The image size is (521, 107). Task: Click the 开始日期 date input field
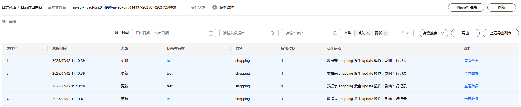point(174,33)
